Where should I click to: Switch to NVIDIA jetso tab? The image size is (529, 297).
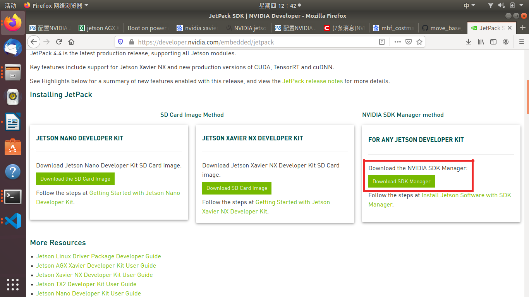tap(246, 28)
